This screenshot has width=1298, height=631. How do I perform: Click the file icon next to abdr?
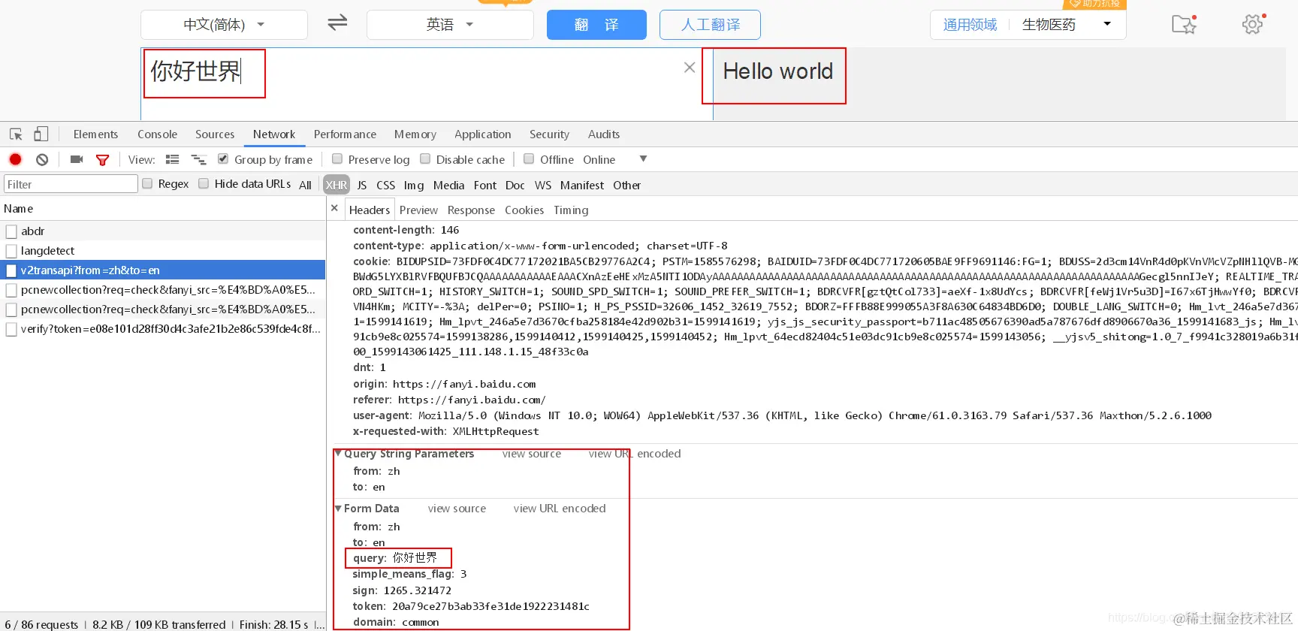(x=11, y=231)
